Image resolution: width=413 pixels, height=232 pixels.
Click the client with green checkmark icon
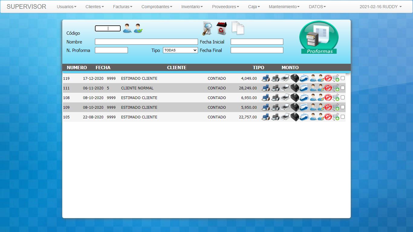[138, 28]
